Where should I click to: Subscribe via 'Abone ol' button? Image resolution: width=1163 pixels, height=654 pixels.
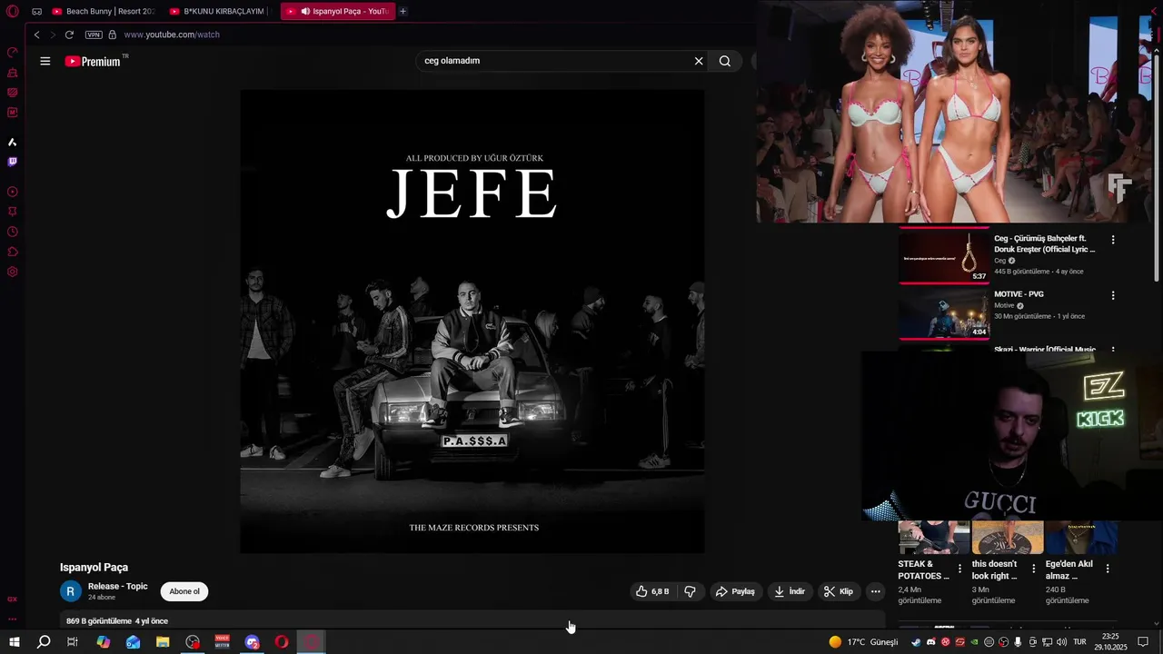184,591
